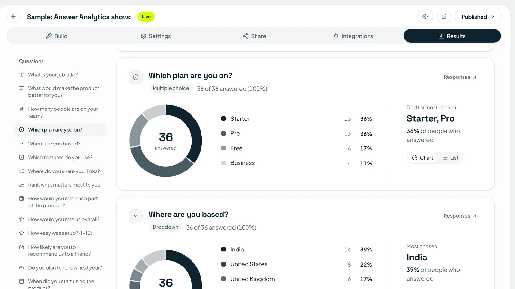
Task: Open Responses link for 'Which plan are you on?'
Action: [460, 77]
